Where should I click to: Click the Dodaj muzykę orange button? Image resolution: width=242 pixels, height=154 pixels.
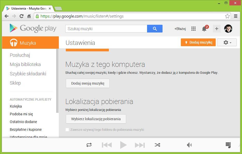(198, 42)
